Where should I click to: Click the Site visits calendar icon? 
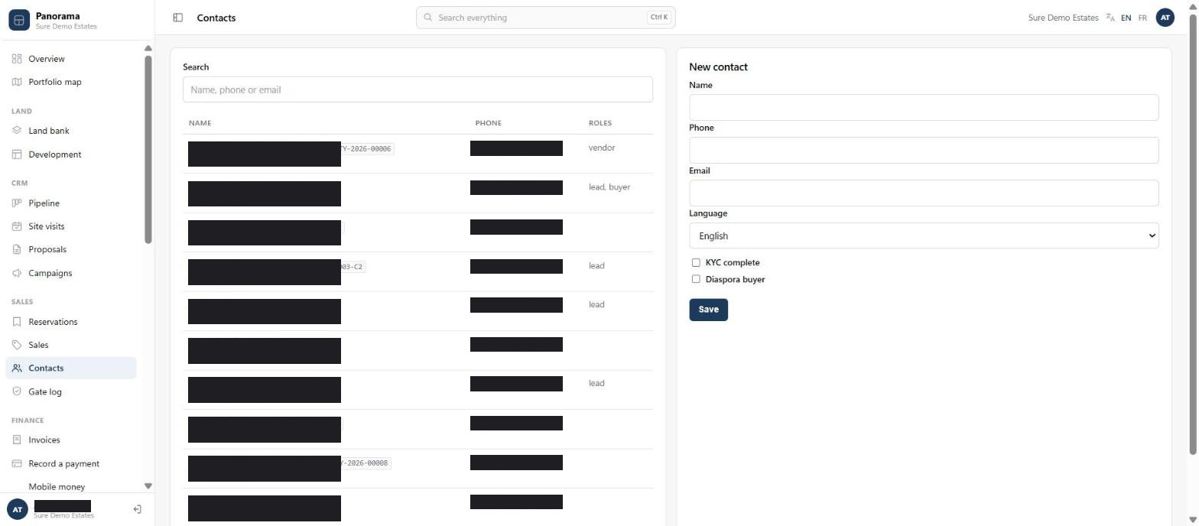17,226
